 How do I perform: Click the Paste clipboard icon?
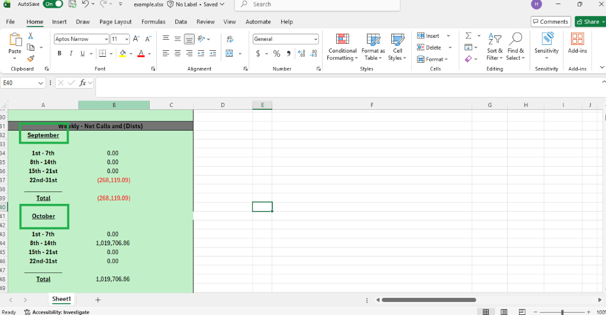click(x=15, y=40)
